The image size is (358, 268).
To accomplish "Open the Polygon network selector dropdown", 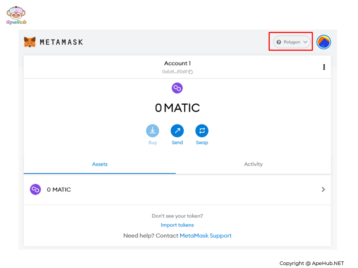I will click(292, 42).
